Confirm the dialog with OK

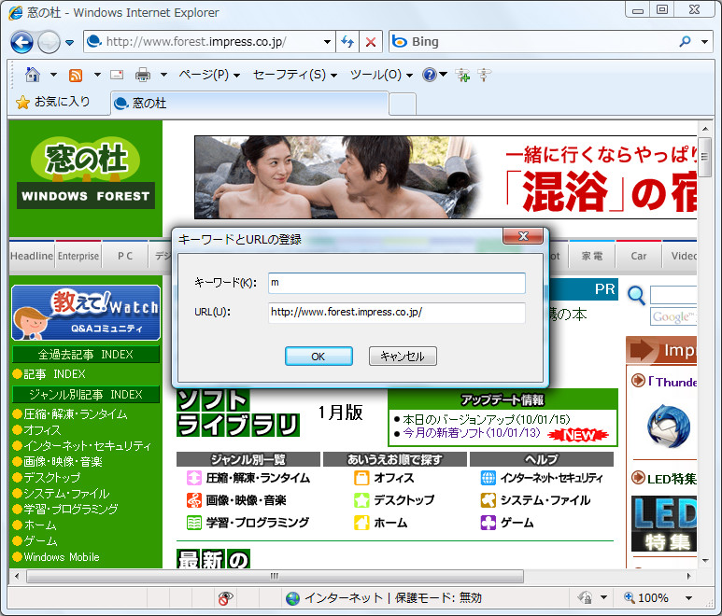click(x=319, y=357)
